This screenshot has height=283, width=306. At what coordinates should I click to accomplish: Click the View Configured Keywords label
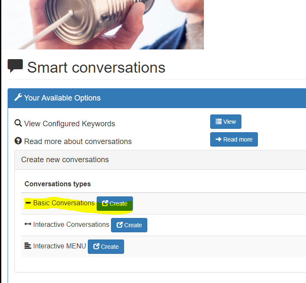(x=70, y=124)
